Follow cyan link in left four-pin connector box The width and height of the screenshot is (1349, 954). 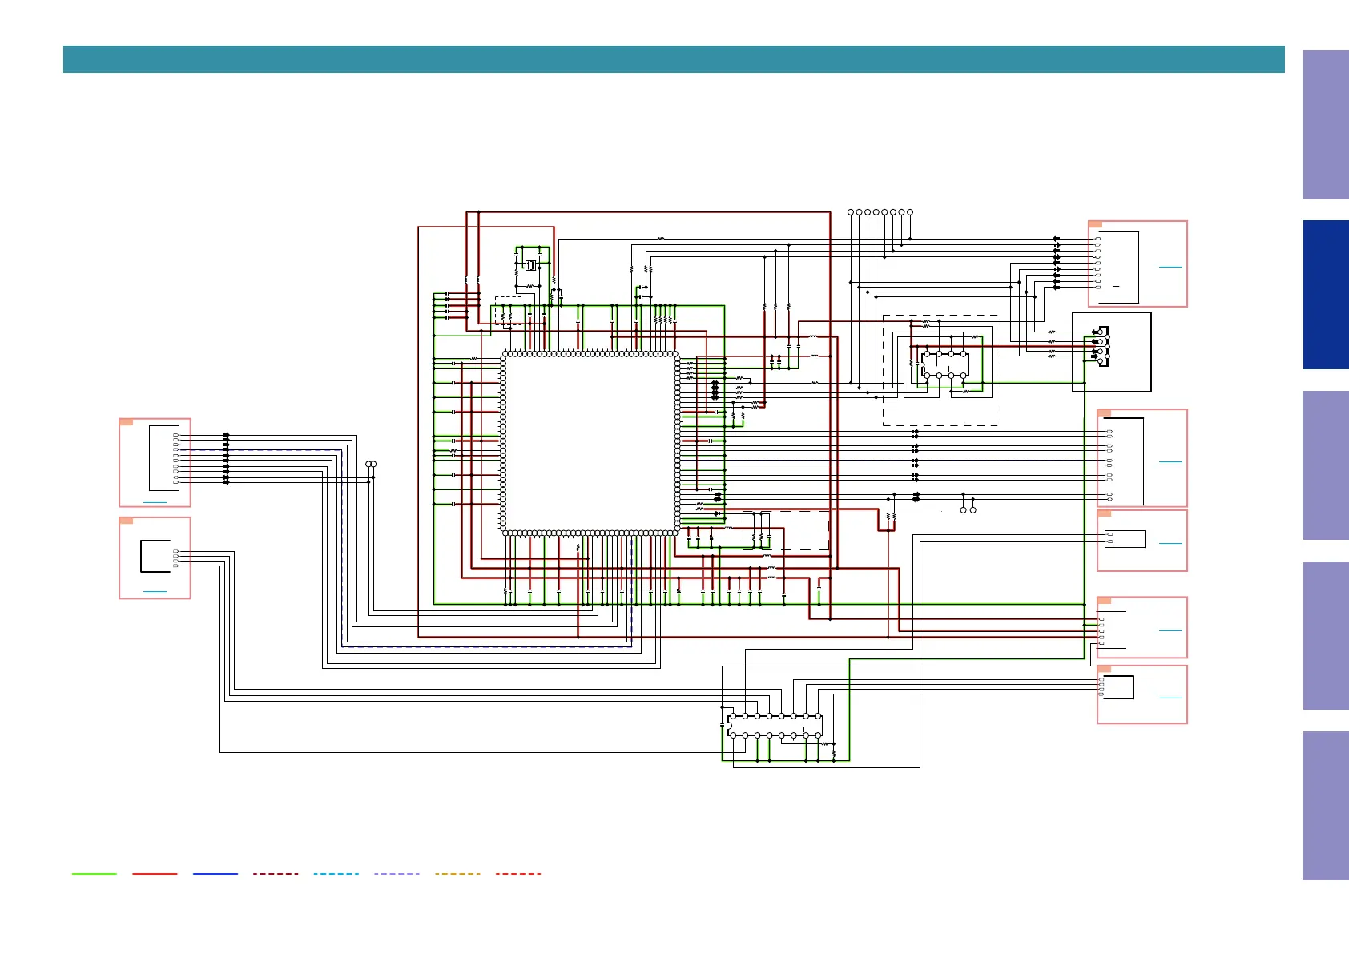(x=155, y=591)
